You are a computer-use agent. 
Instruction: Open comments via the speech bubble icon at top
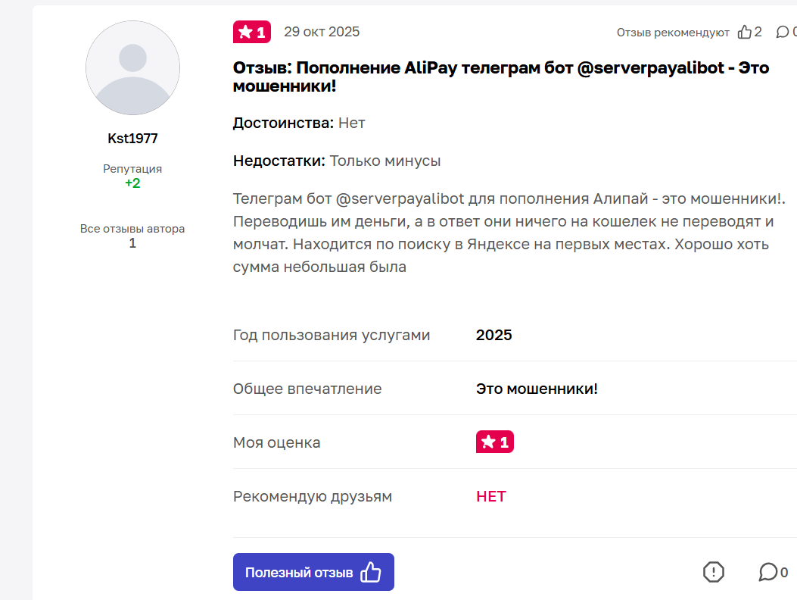pyautogui.click(x=783, y=32)
